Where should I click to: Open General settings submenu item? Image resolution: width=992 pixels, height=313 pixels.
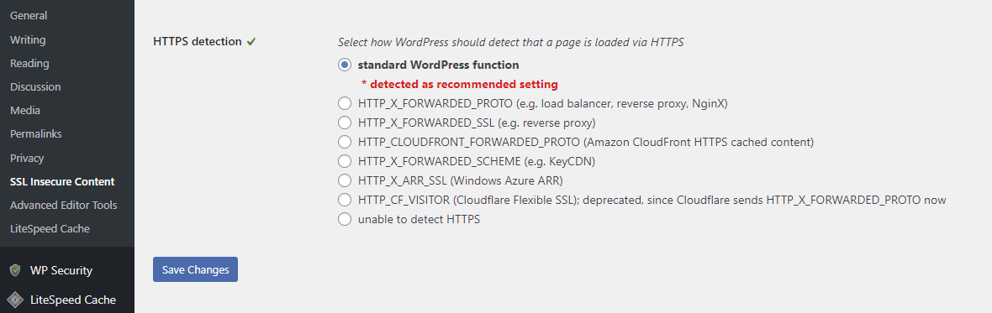point(29,16)
